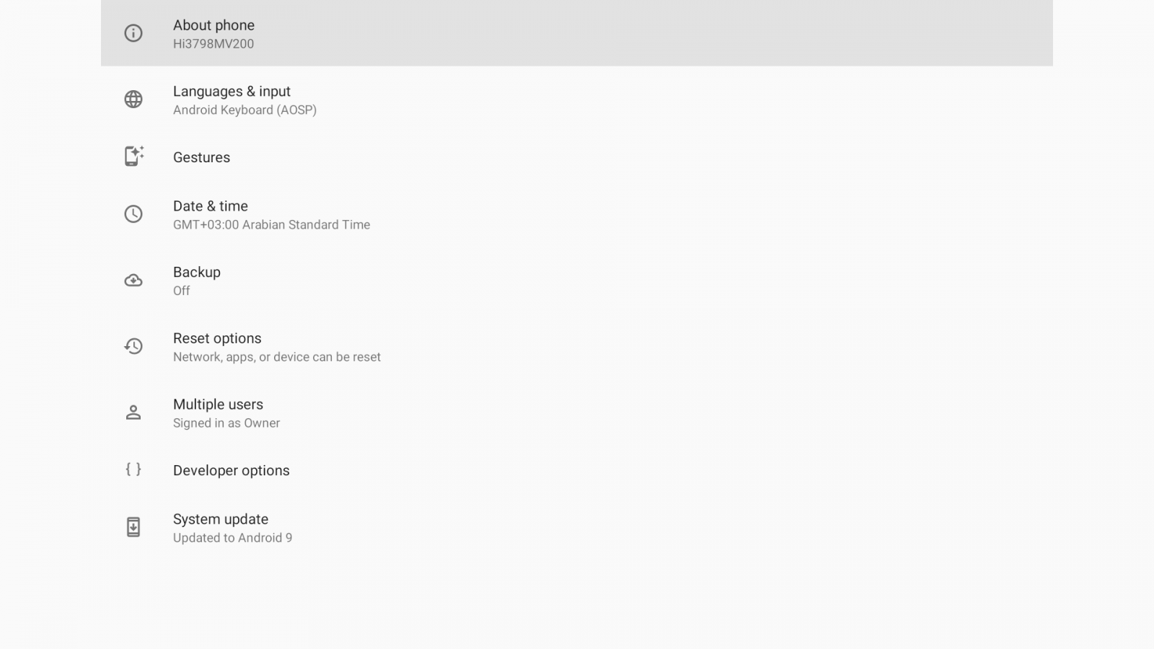Open the Backup setting
Screen dimensions: 1154x649
(x=197, y=273)
